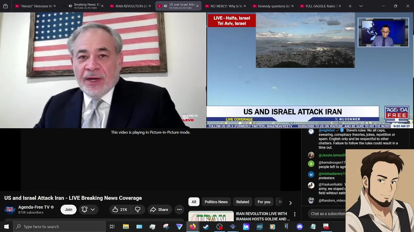The width and height of the screenshot is (414, 232).
Task: Open @nightbot chat username
Action: 327,130
